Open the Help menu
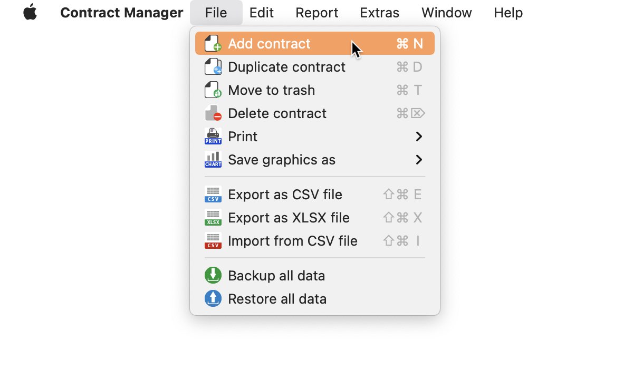 coord(509,13)
